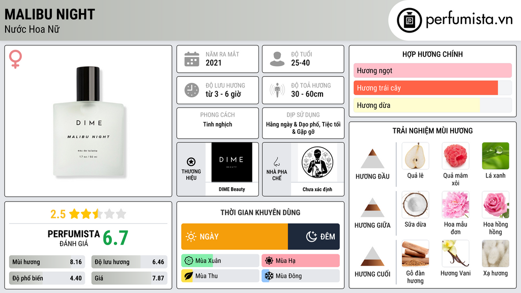Click the Hương trái cây accord bar
This screenshot has width=521, height=293.
pos(432,88)
